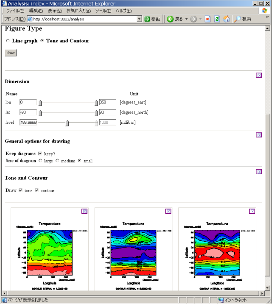
Task: Click the Internet Explorer title bar icon
Action: tap(4, 3)
